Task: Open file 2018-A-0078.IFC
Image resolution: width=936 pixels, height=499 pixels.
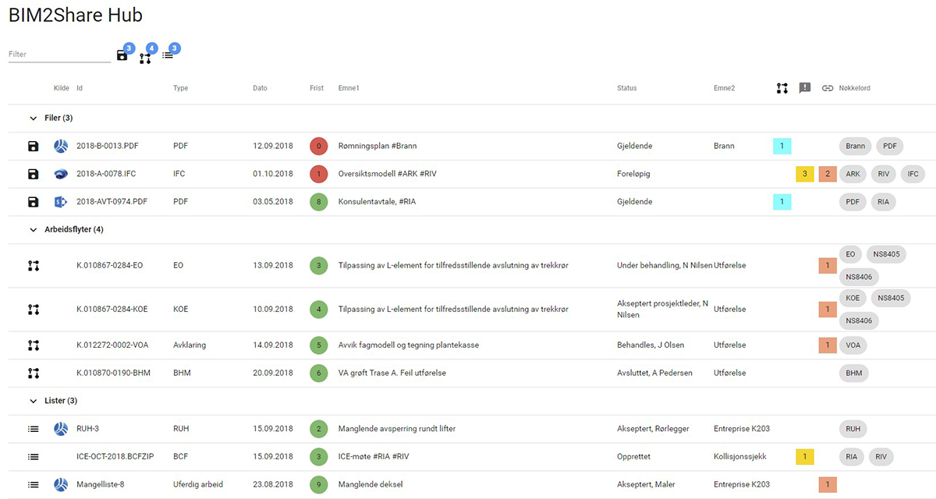Action: tap(106, 174)
